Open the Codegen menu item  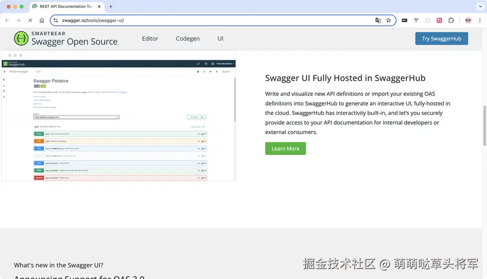click(187, 38)
